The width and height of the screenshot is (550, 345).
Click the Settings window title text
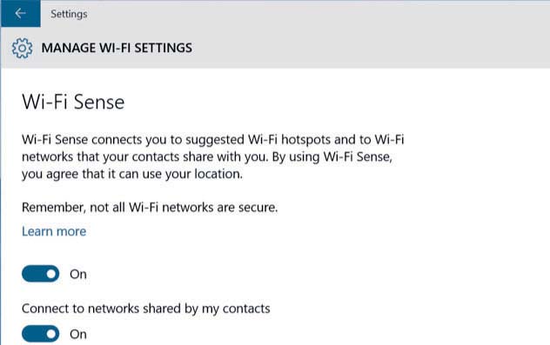click(x=69, y=14)
